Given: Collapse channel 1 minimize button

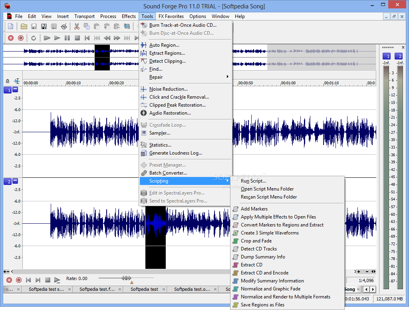Looking at the screenshot, I should click(x=16, y=89).
